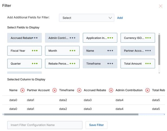Remove the Name column
The height and width of the screenshot is (131, 167).
[22, 90]
